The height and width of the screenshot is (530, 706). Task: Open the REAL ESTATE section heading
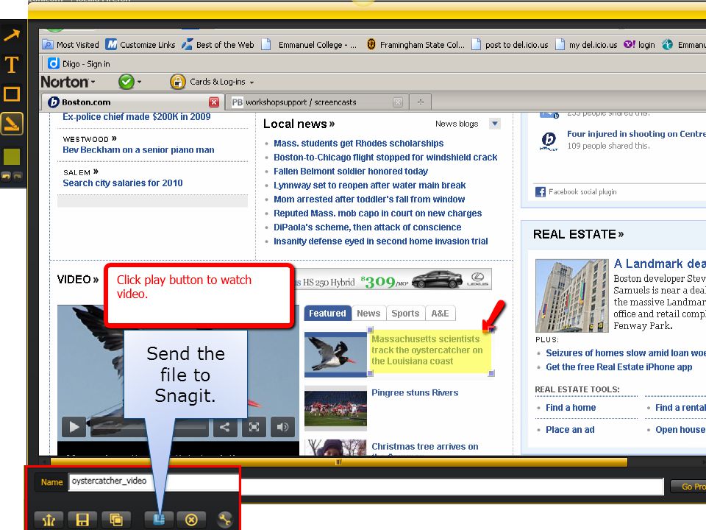point(578,234)
